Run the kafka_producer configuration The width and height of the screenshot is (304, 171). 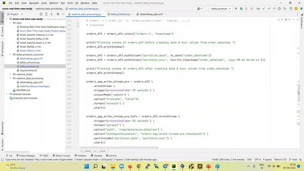click(x=236, y=9)
